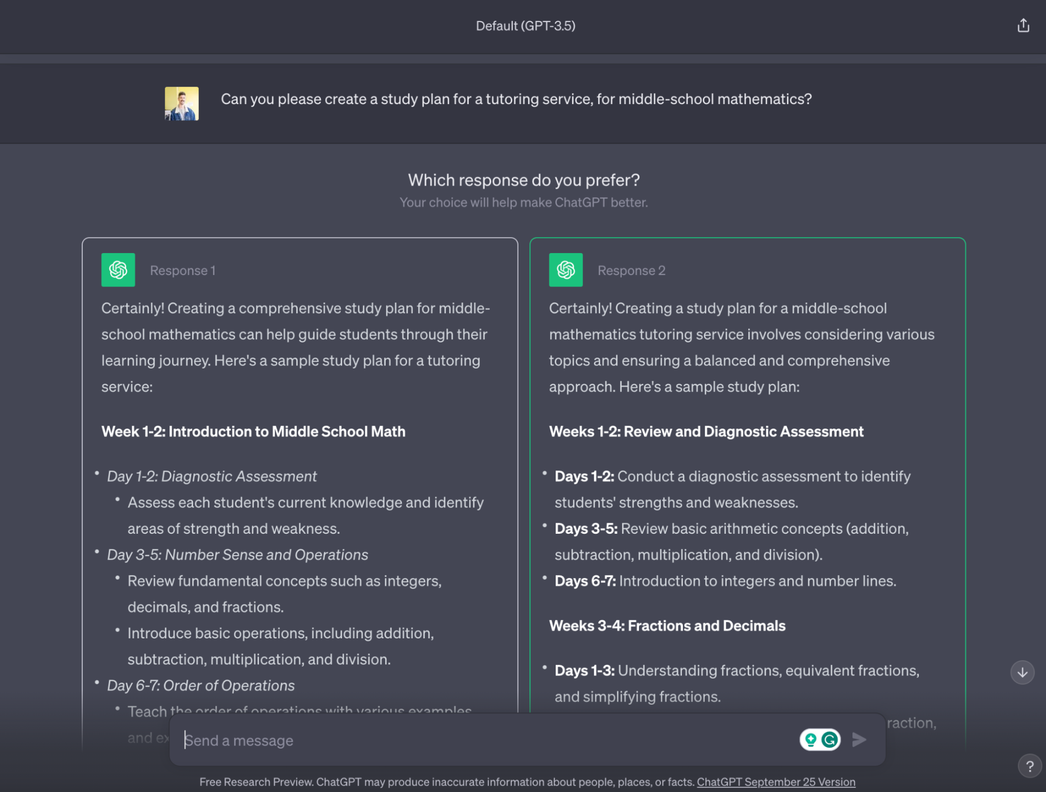Select heading 'Weeks 3-4: Fractions and Decimals'
The width and height of the screenshot is (1046, 792).
pos(667,626)
